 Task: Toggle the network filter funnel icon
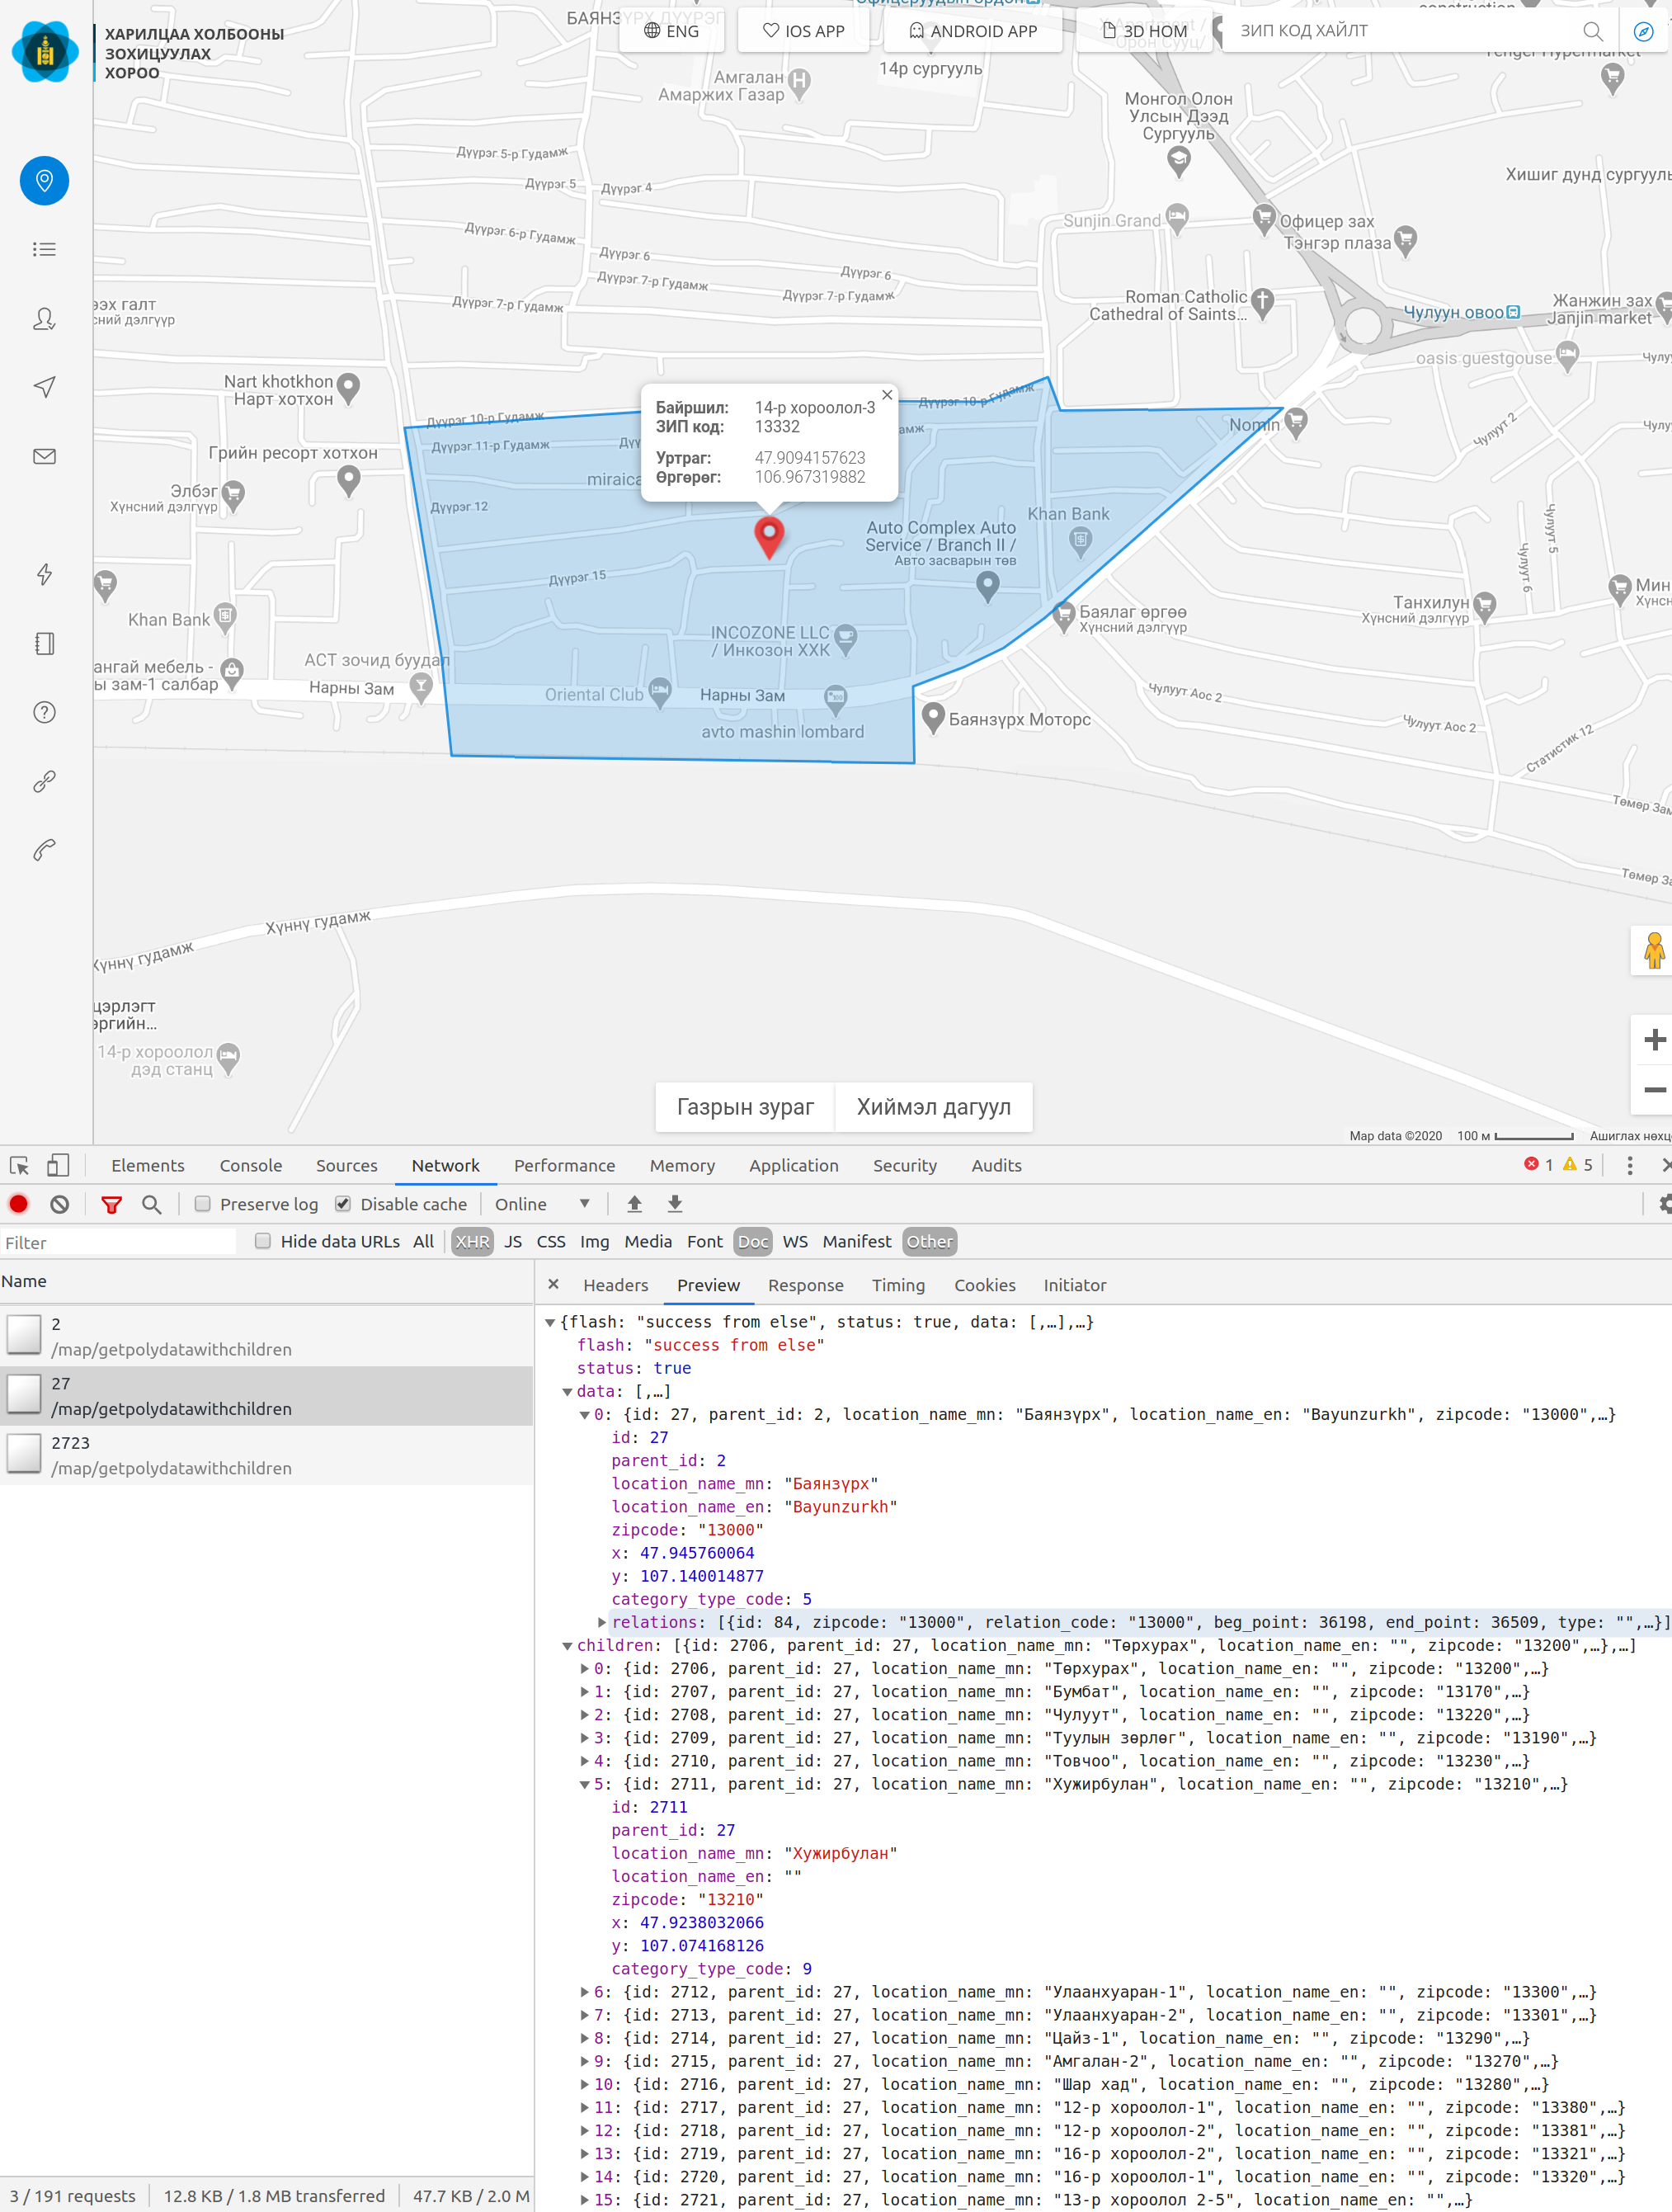tap(112, 1205)
